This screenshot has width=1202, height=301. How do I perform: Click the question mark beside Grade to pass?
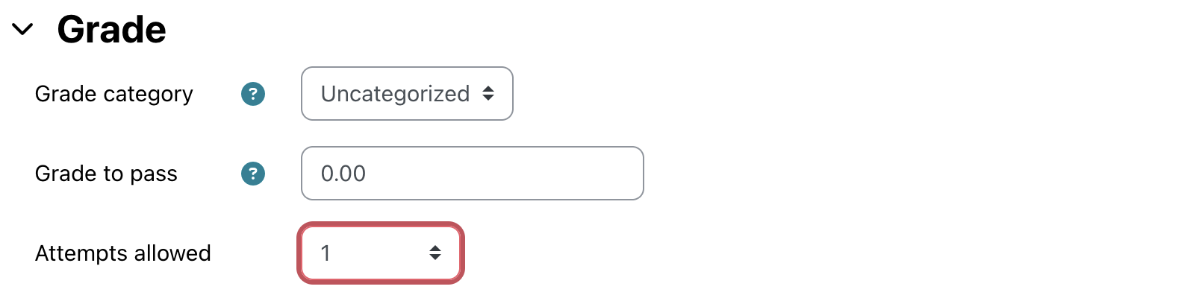pyautogui.click(x=253, y=174)
